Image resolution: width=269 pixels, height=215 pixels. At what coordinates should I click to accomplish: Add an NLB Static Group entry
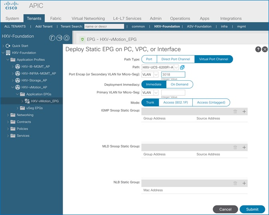(x=244, y=183)
